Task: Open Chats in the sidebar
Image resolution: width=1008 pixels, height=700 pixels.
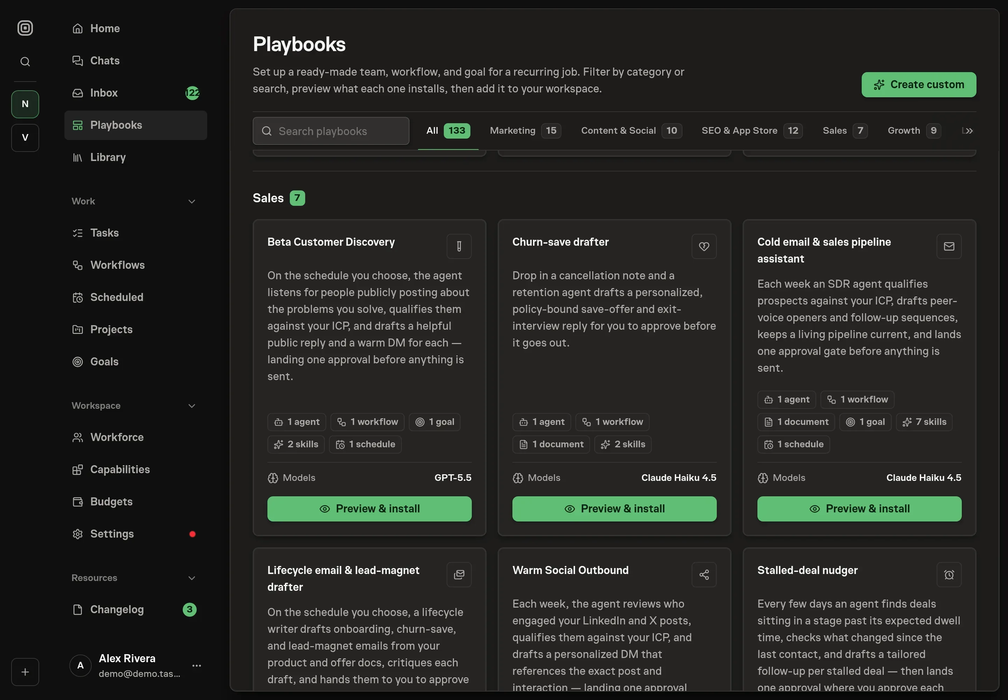Action: click(x=135, y=61)
